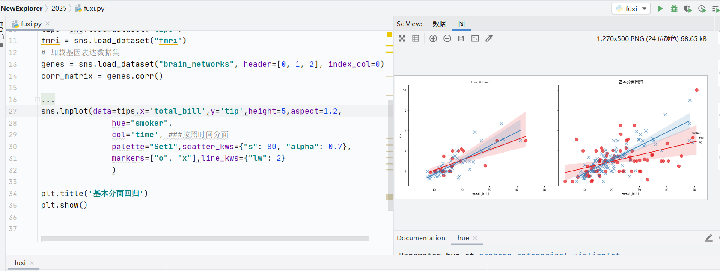Viewport: 720px width, 271px height.
Task: Click the 'SciView:' label
Action: [410, 24]
